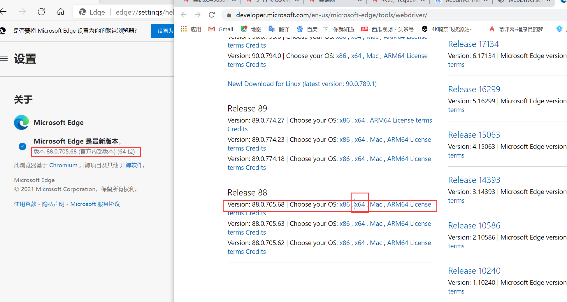Open the 慕课网-程序员的梦 bookmark
Image resolution: width=567 pixels, height=302 pixels.
(x=518, y=29)
